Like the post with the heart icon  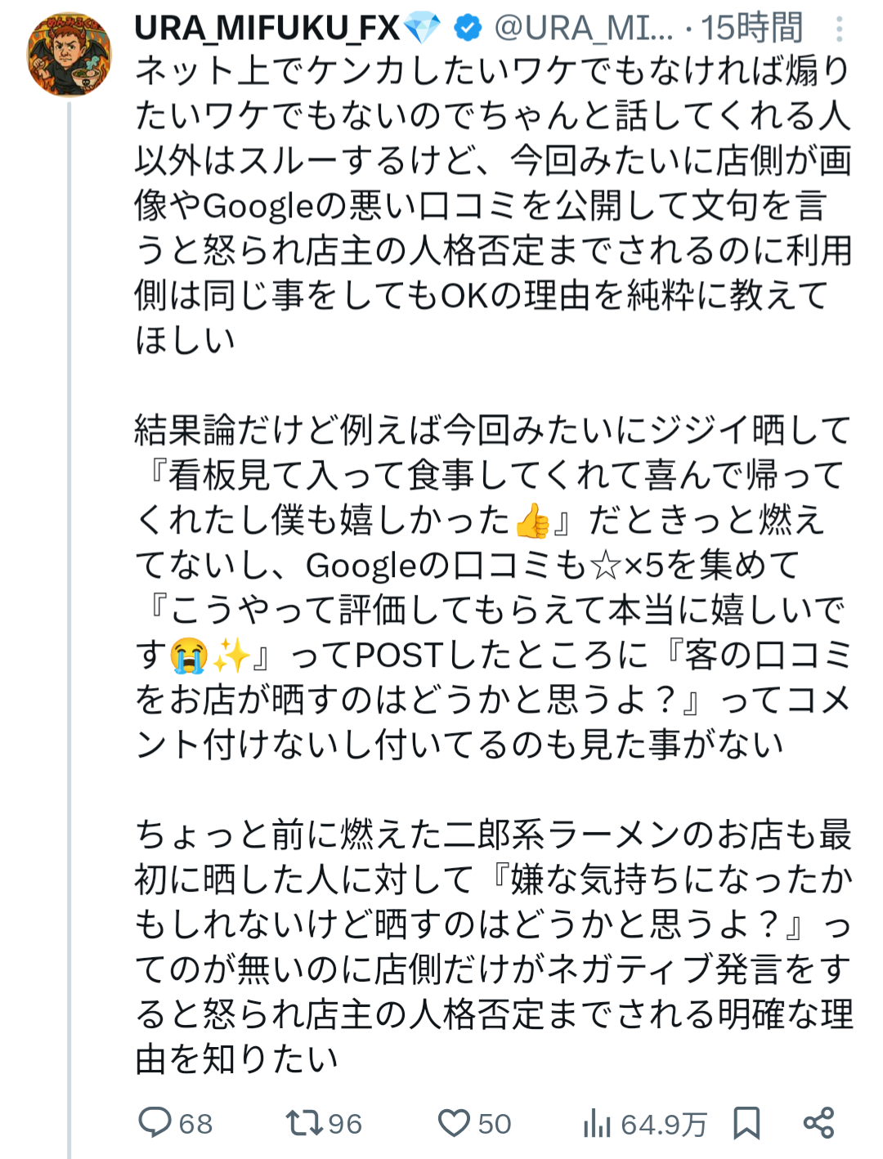(454, 1123)
